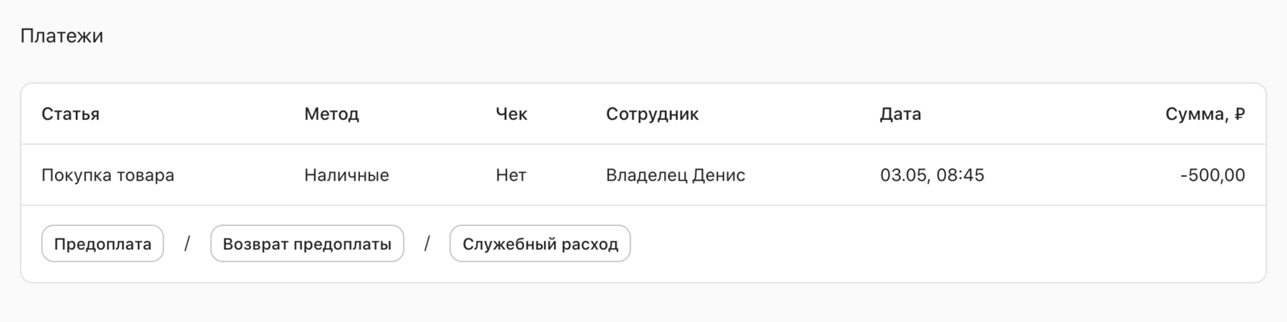Select employee Владелец Денис cell
The height and width of the screenshot is (322, 1287).
(676, 175)
